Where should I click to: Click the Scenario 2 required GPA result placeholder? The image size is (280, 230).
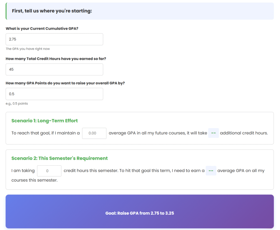[211, 171]
